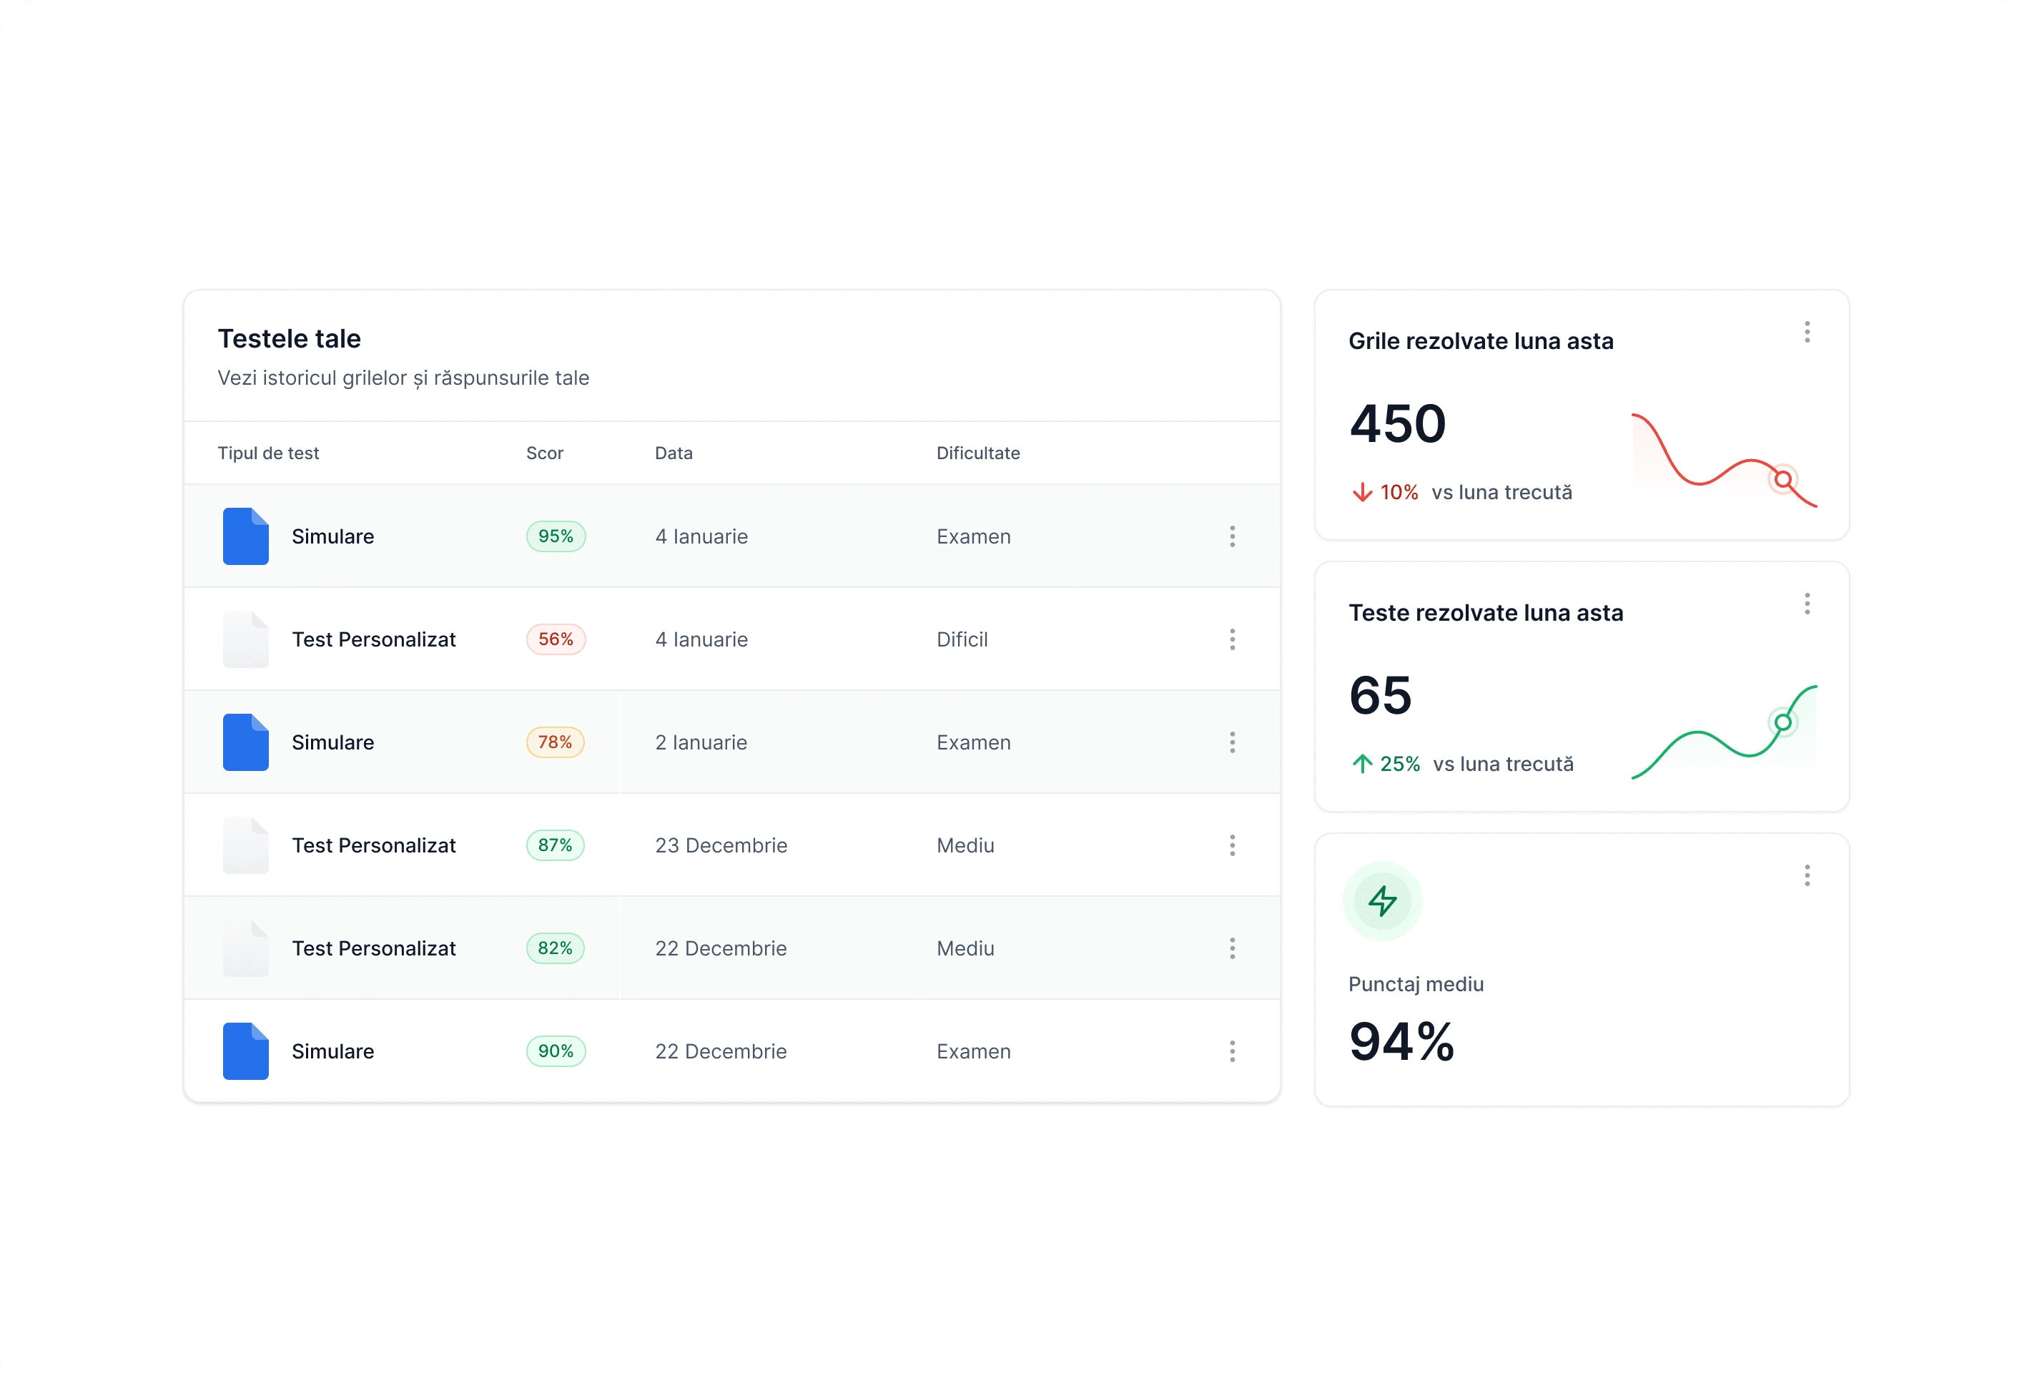
Task: Open the Grile rezolvate card menu
Action: click(x=1806, y=333)
